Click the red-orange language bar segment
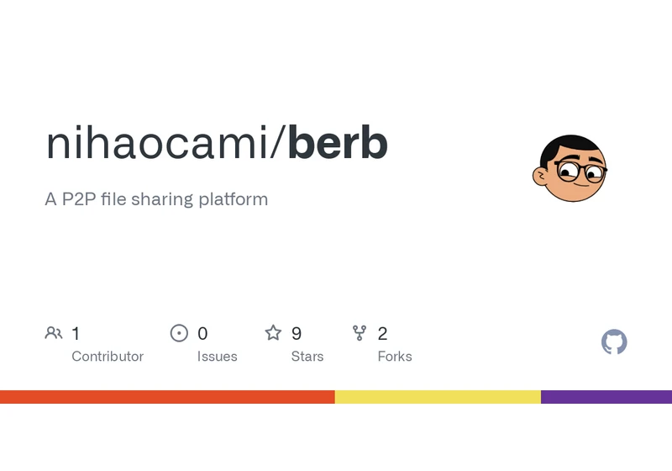 pos(167,397)
